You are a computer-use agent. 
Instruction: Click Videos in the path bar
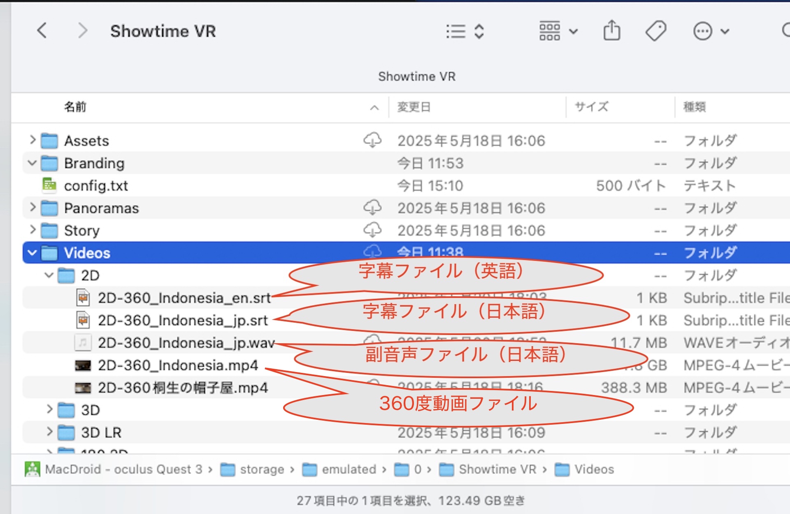tap(584, 469)
